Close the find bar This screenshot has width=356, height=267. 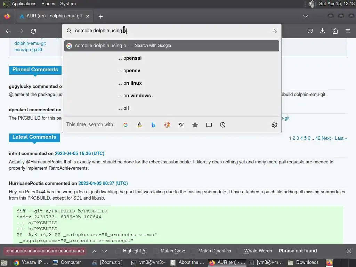coord(349,251)
